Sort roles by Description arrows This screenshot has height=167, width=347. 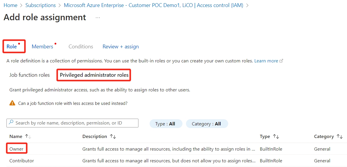click(x=113, y=137)
